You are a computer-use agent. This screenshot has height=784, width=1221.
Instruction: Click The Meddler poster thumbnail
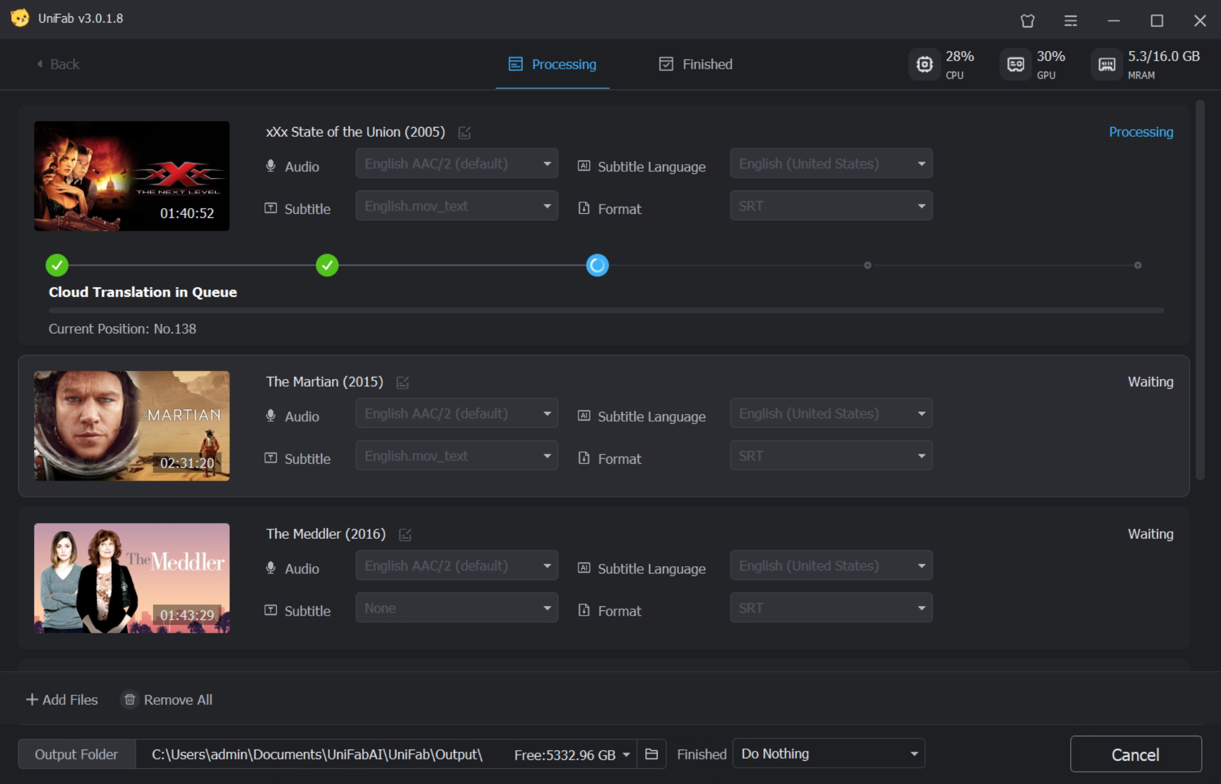pos(132,578)
